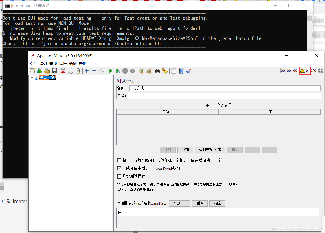Click the 00:00:00 elapsed time field
This screenshot has width=325, height=233.
[289, 71]
